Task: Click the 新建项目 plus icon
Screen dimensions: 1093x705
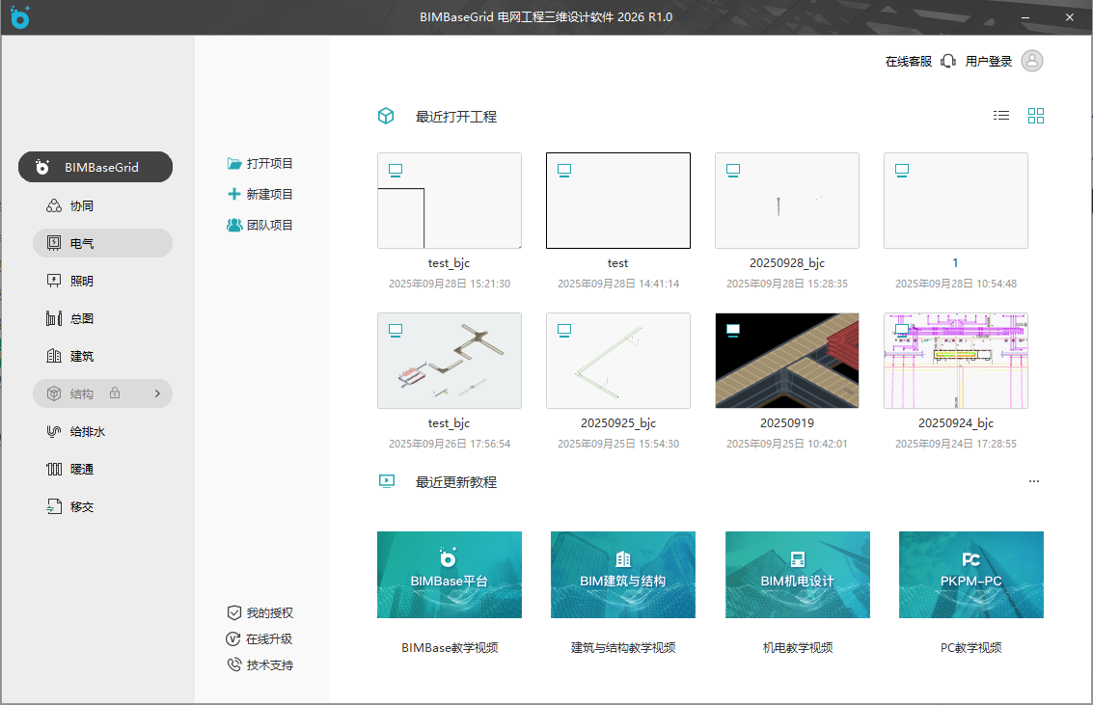Action: [234, 194]
